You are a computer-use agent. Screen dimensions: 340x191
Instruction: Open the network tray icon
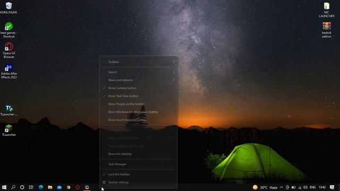(x=300, y=187)
